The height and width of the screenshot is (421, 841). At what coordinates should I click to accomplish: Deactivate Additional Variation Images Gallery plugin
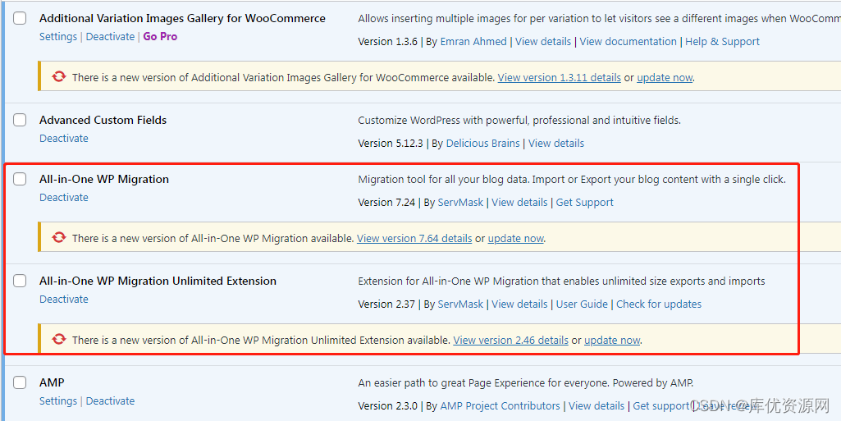(110, 36)
